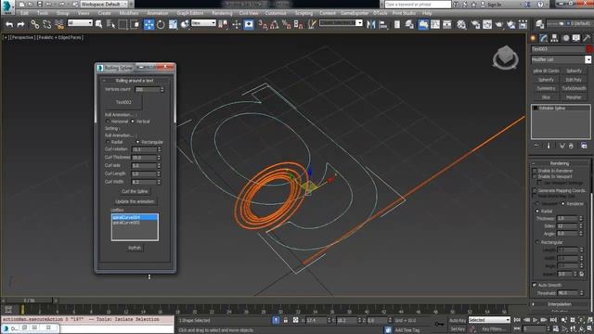The width and height of the screenshot is (594, 334).
Task: Click the ViewCube navigation widget
Action: (x=505, y=58)
